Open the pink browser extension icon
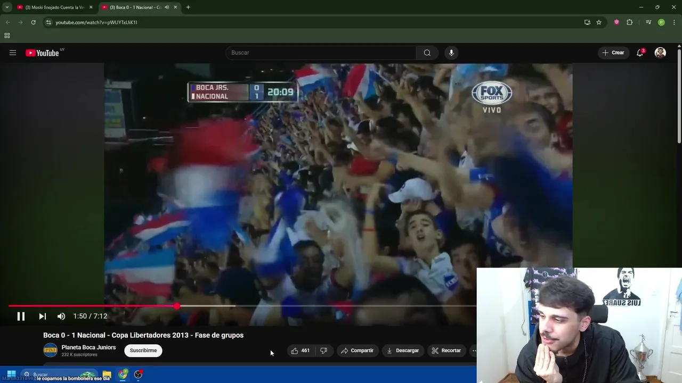Viewport: 682px width, 383px height. [x=616, y=22]
